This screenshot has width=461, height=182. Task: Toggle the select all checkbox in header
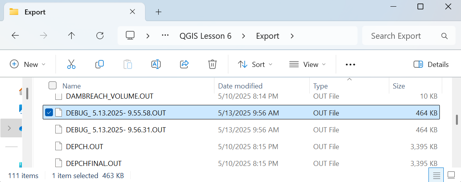point(53,86)
